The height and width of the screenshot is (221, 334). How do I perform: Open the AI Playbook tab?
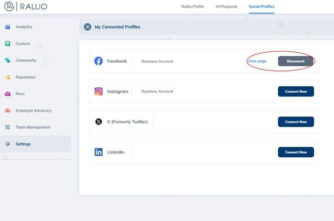tap(226, 6)
